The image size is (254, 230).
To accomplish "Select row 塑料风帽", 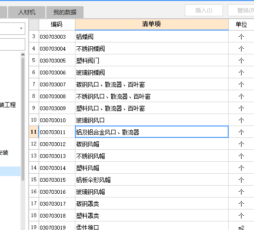I will pyautogui.click(x=152, y=168).
